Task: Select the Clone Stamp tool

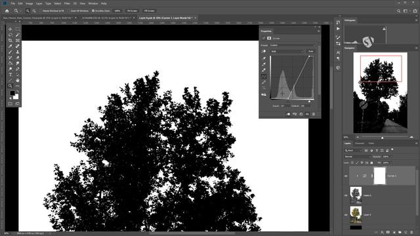Action: coord(18,52)
